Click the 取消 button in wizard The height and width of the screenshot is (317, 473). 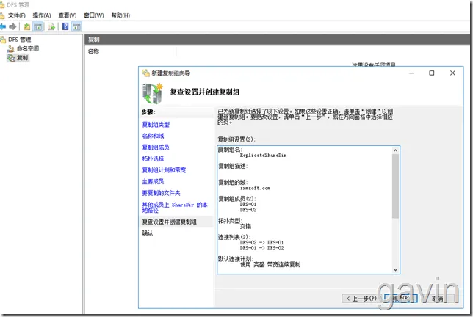[x=438, y=299]
